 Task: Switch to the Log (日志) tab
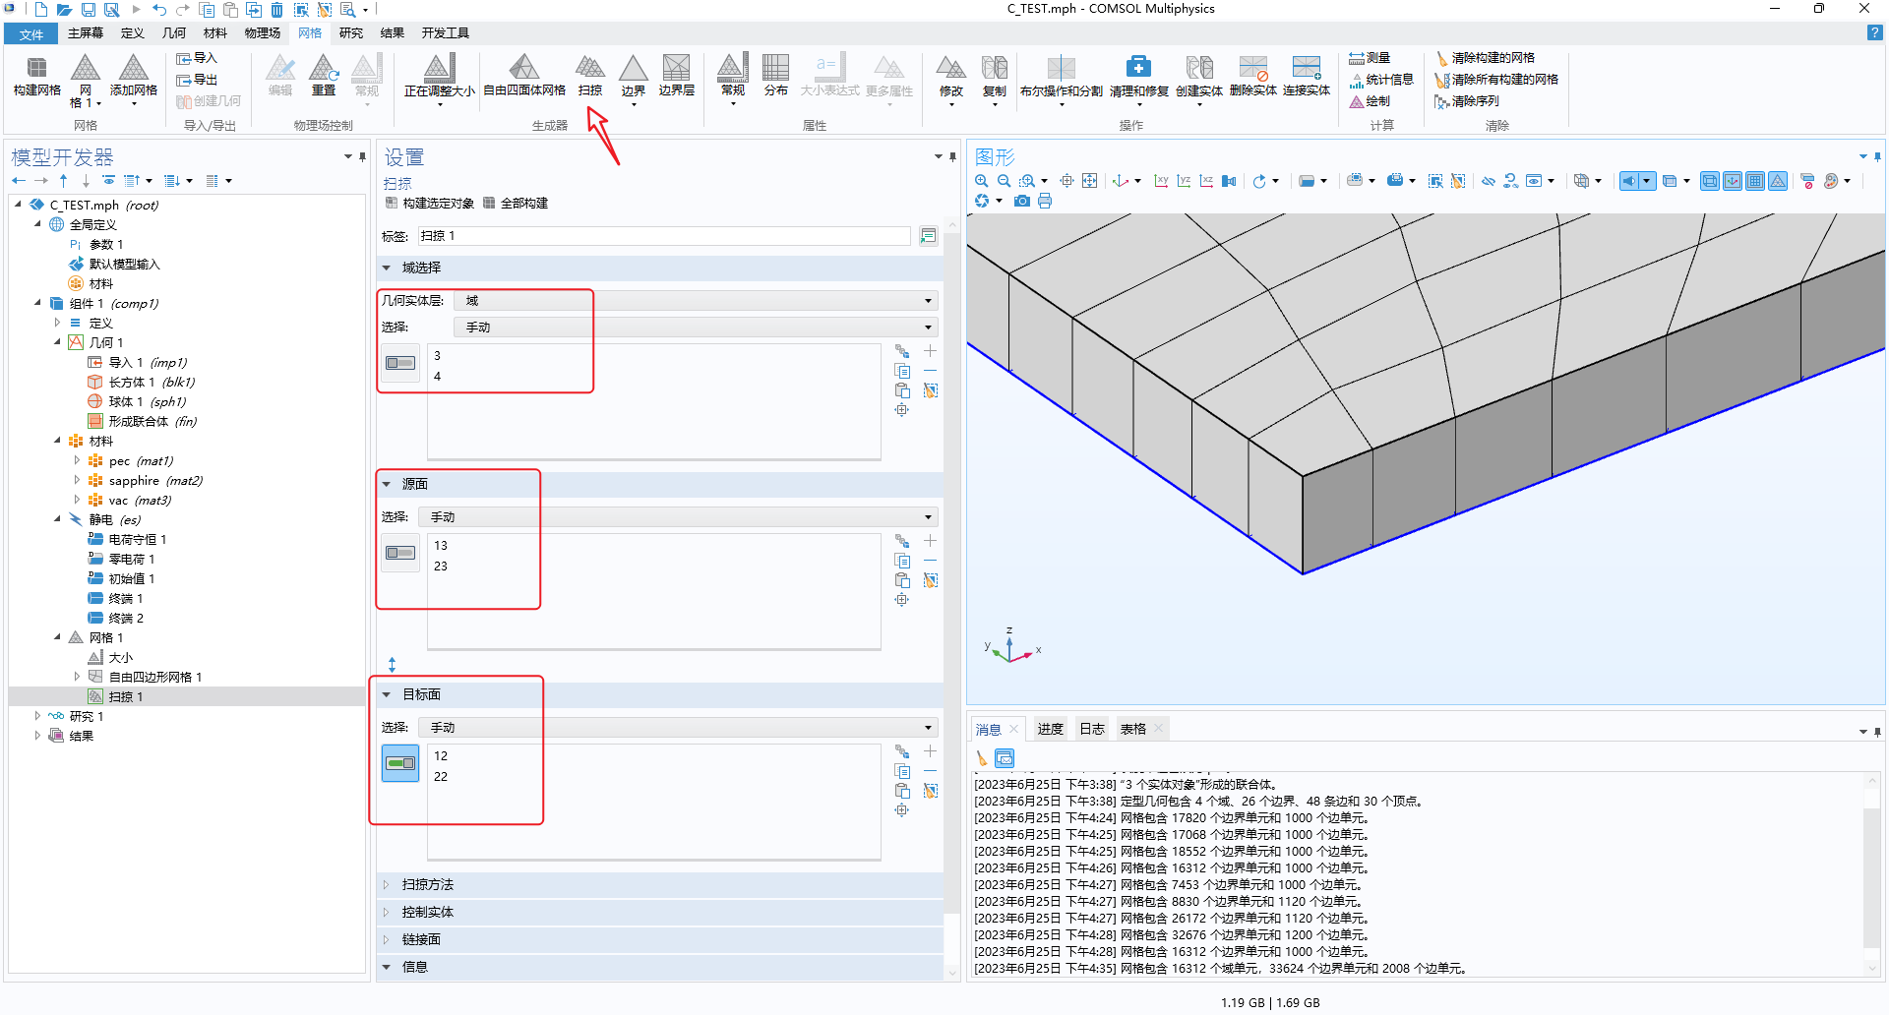point(1091,729)
